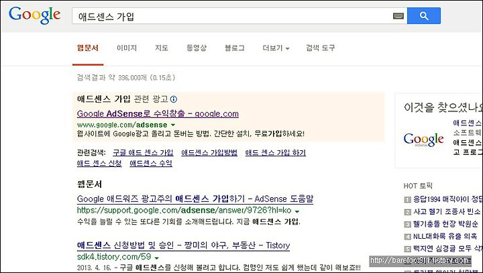Open the 블로그 tab
This screenshot has height=273, width=483.
[x=234, y=48]
